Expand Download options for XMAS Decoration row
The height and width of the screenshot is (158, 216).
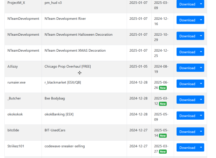point(201,52)
